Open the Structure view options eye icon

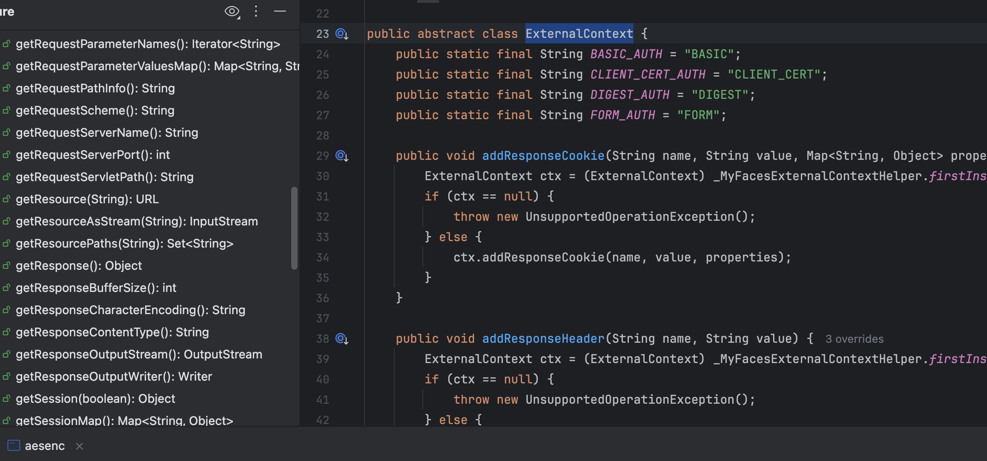click(232, 12)
